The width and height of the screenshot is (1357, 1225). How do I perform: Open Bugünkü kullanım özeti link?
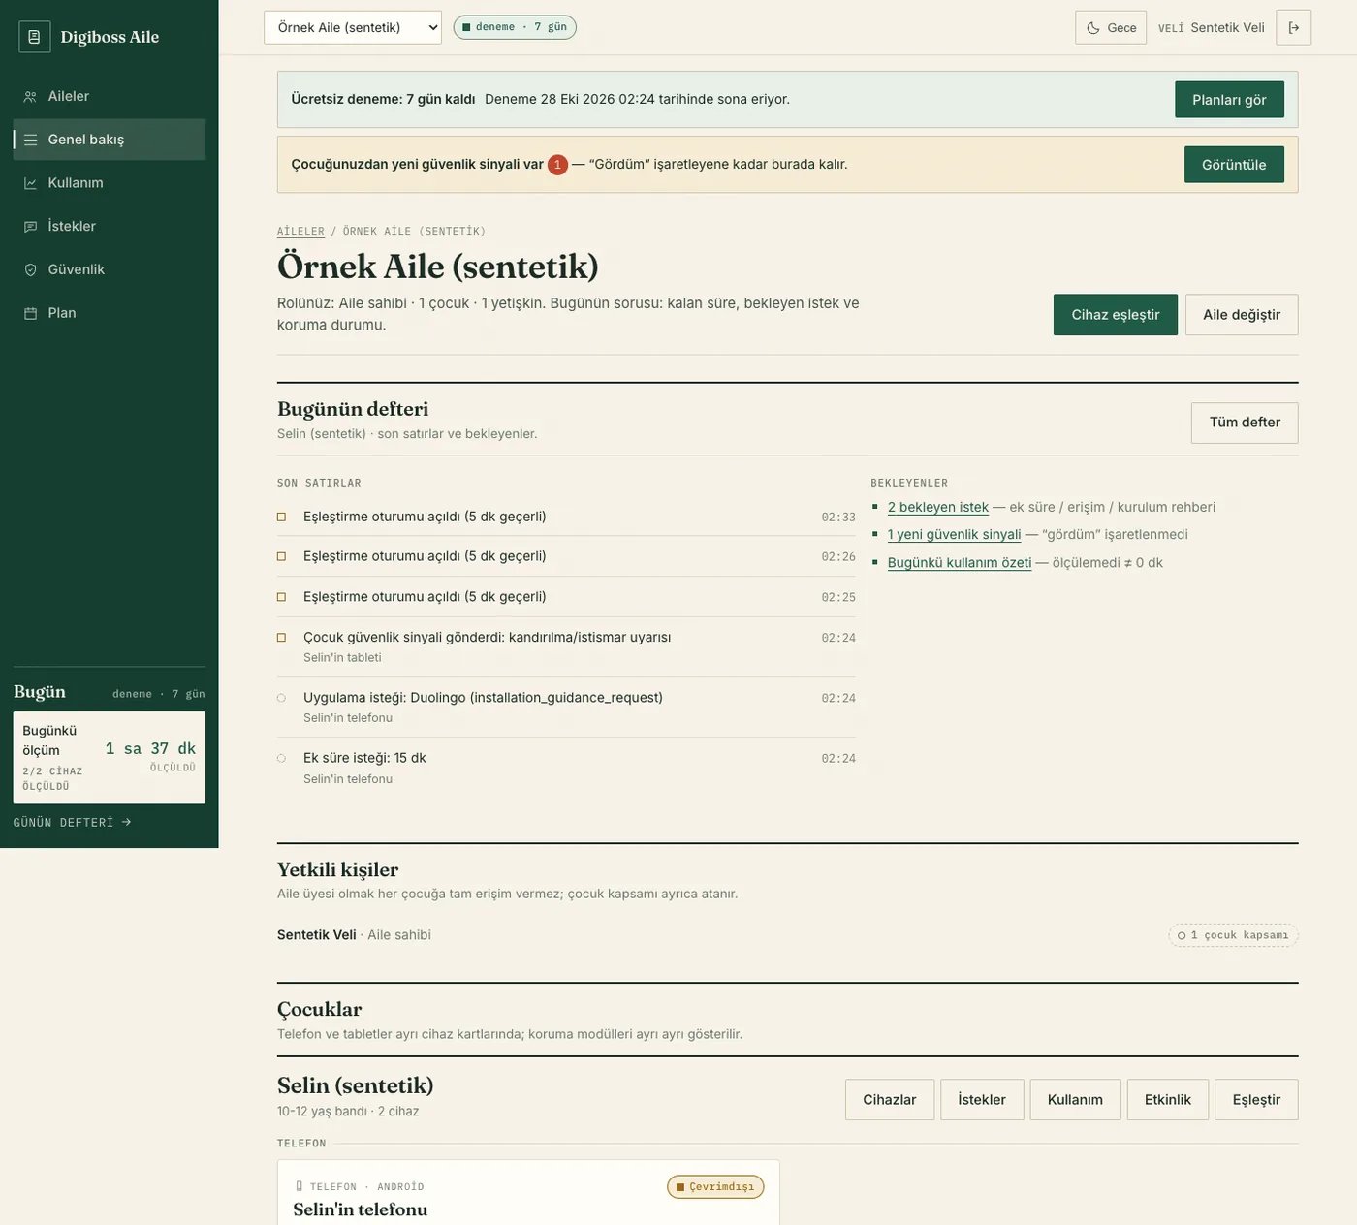960,562
